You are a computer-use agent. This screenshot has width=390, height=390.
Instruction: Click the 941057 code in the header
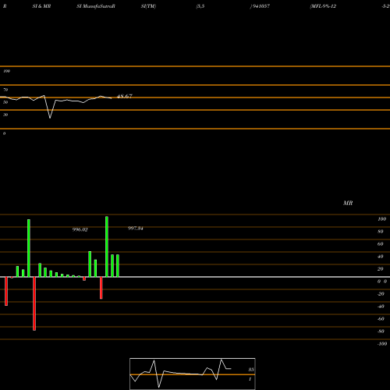coord(261,6)
